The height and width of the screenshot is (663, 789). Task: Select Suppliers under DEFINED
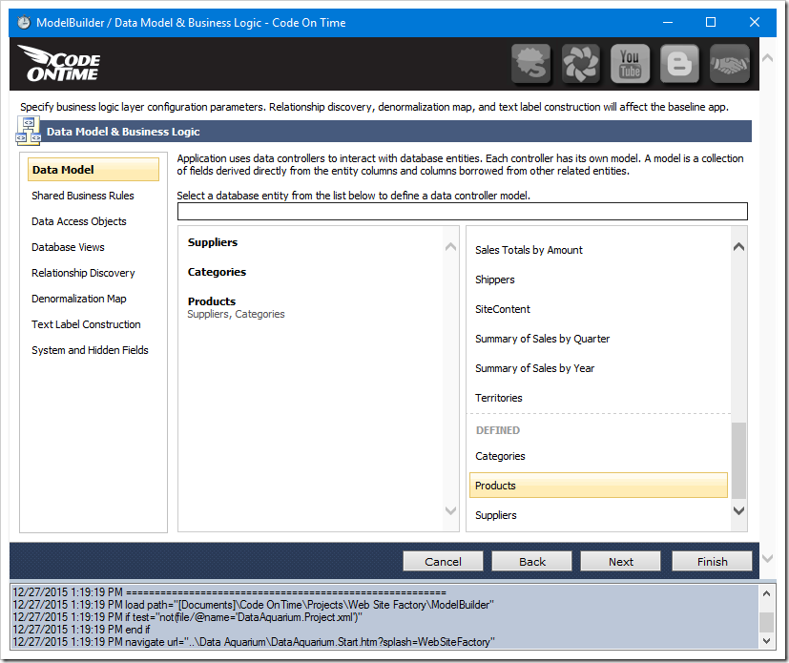pyautogui.click(x=496, y=515)
